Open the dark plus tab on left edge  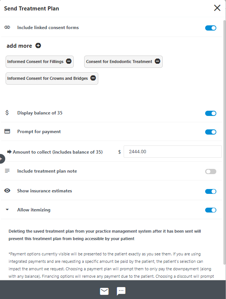click(2, 159)
